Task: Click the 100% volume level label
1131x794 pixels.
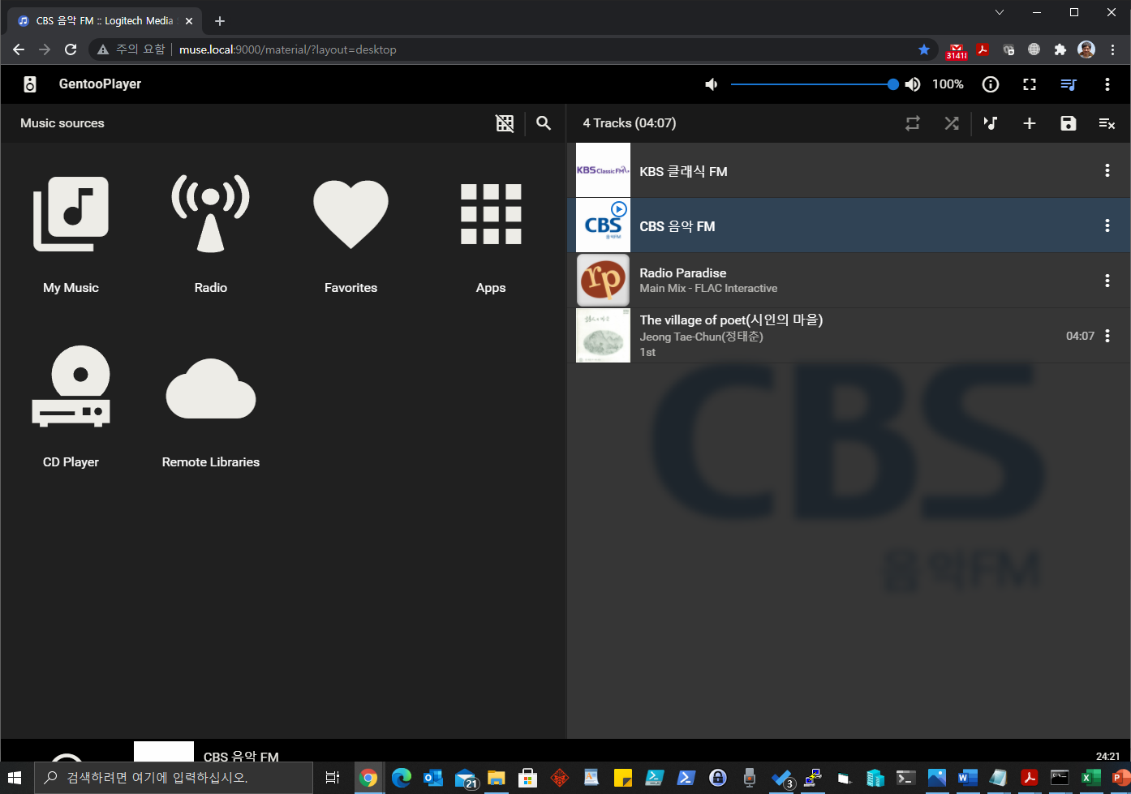Action: point(948,84)
